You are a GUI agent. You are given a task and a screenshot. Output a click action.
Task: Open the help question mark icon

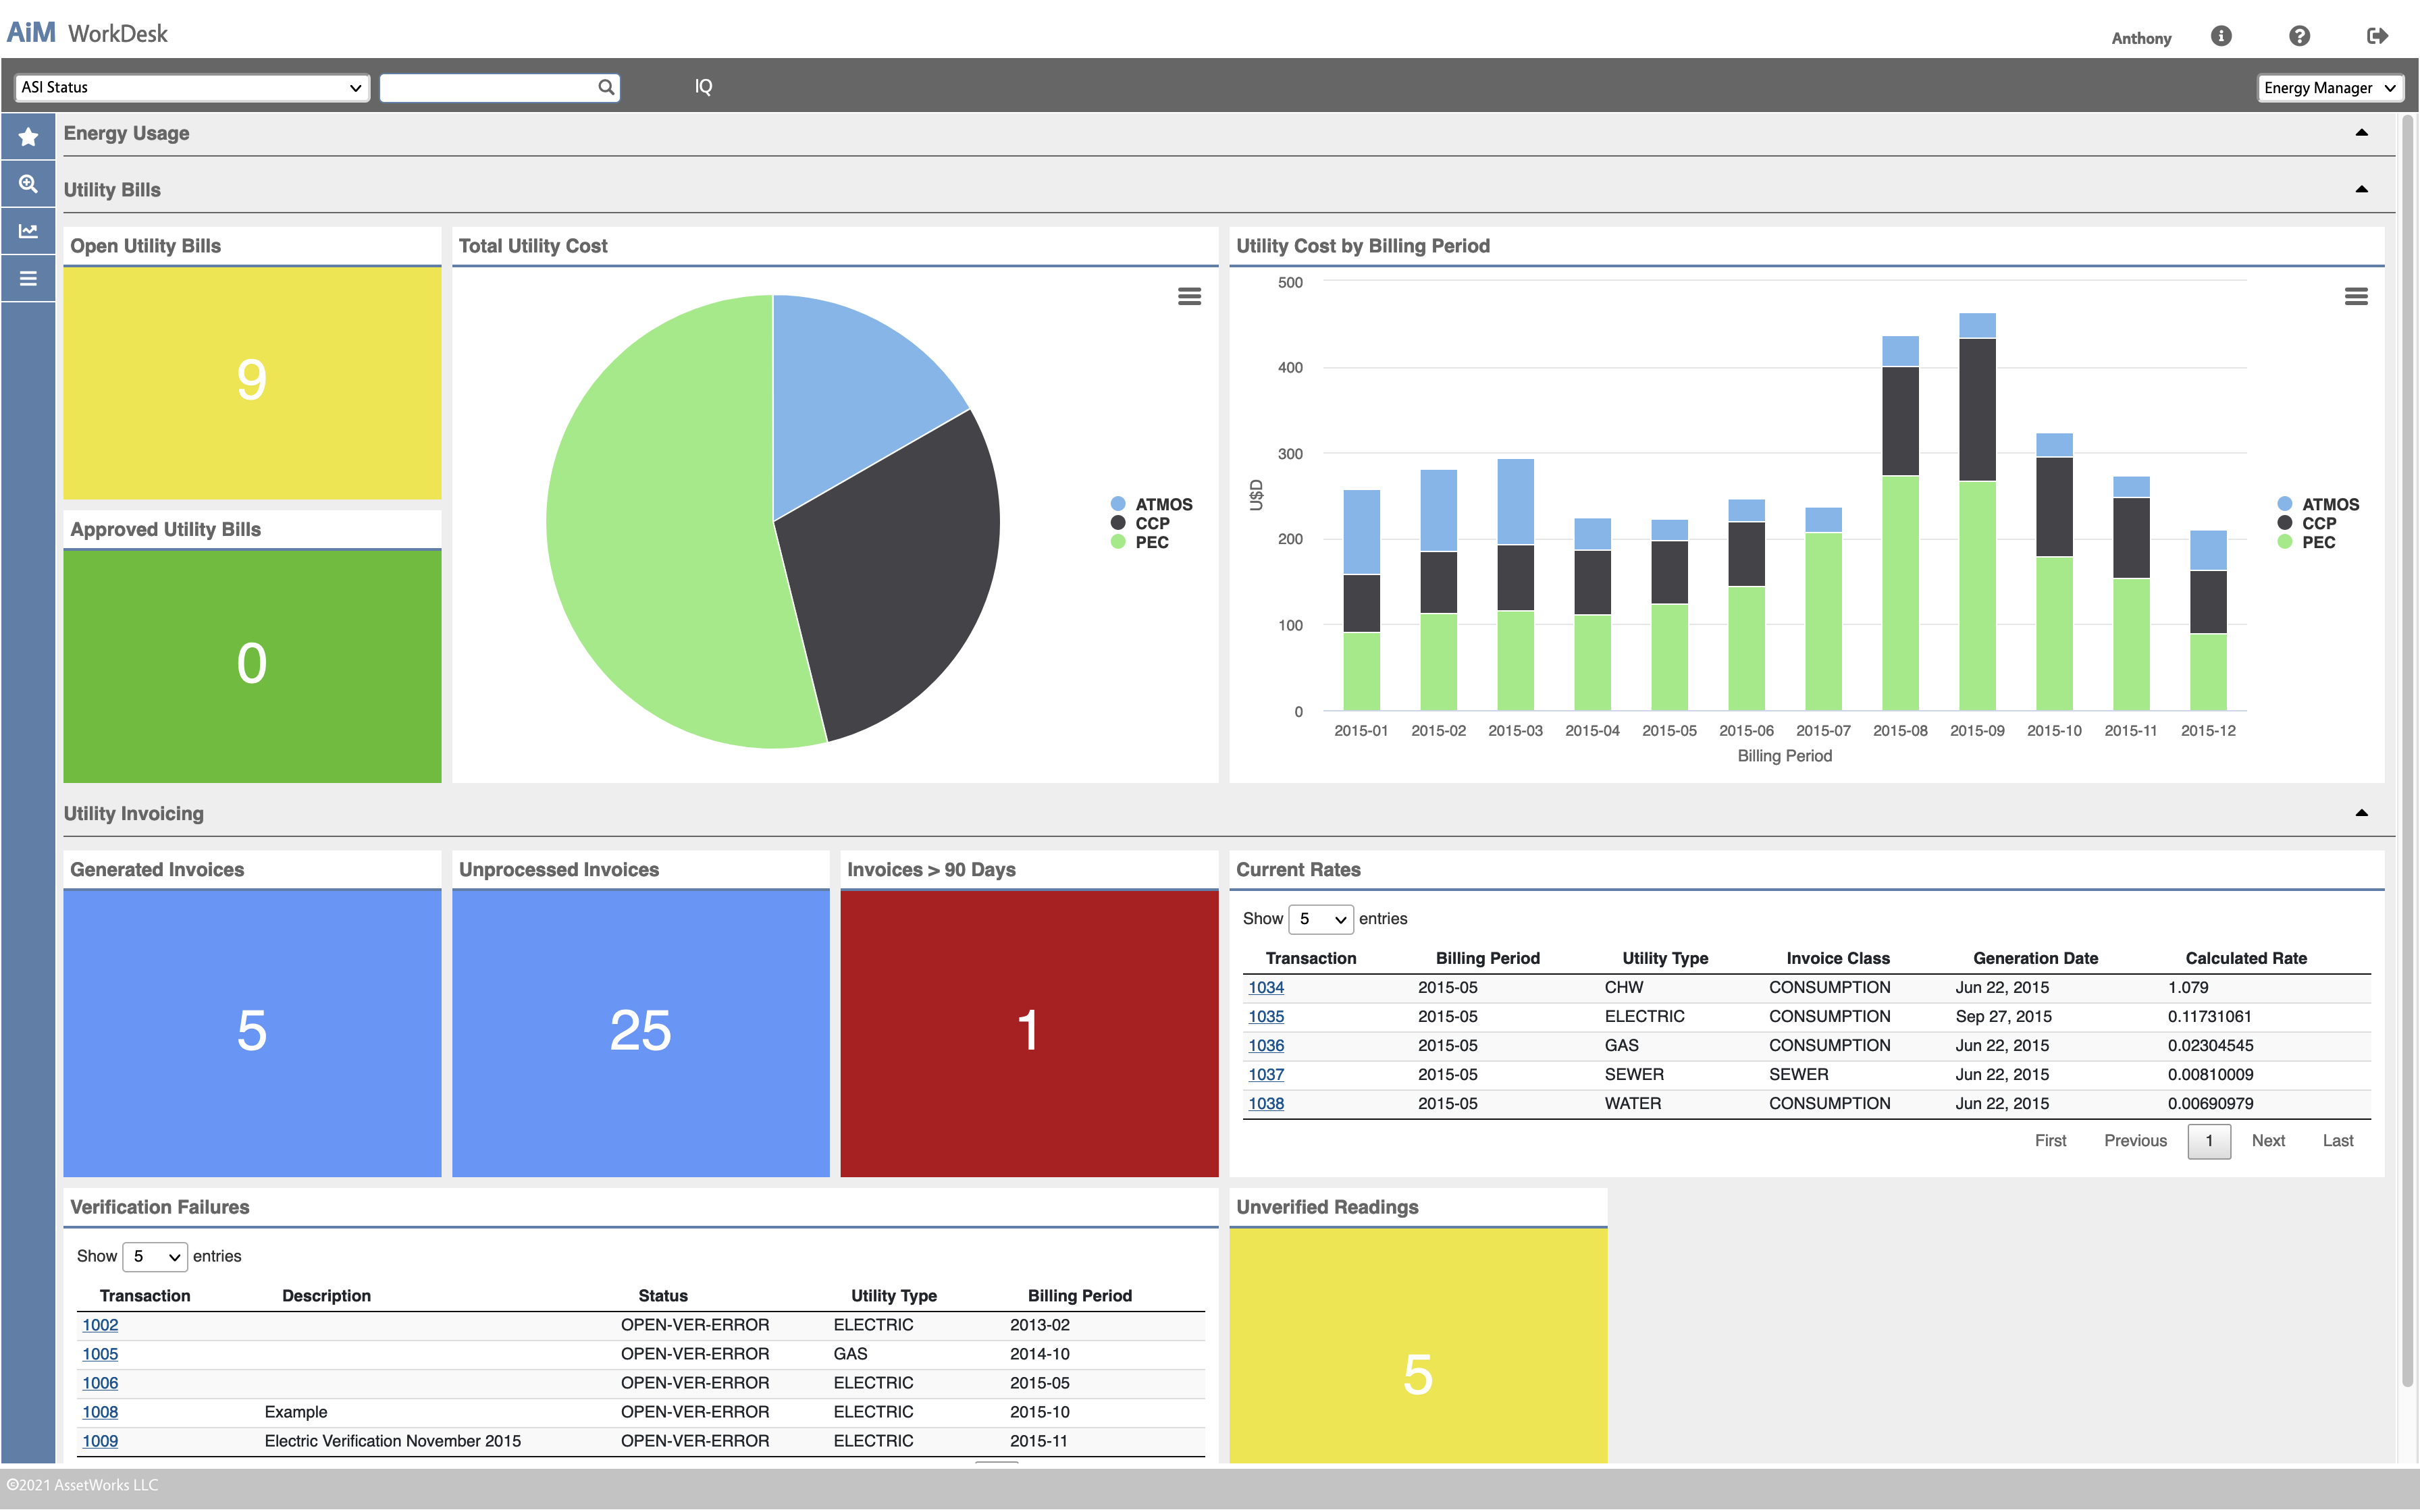click(2299, 36)
